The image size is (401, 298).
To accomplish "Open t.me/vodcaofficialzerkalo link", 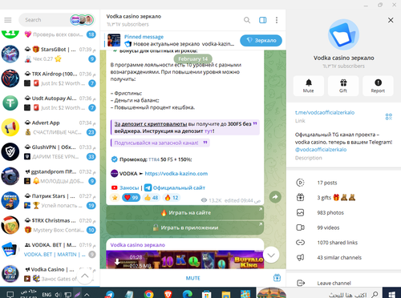I will tap(325, 112).
